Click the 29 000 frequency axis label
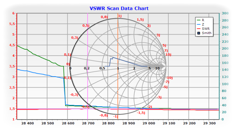237x131 pixels. click(149, 123)
